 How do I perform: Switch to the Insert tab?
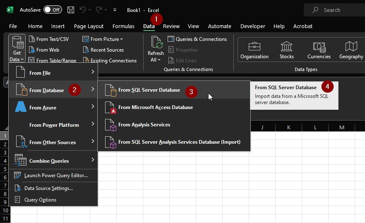[x=58, y=26]
